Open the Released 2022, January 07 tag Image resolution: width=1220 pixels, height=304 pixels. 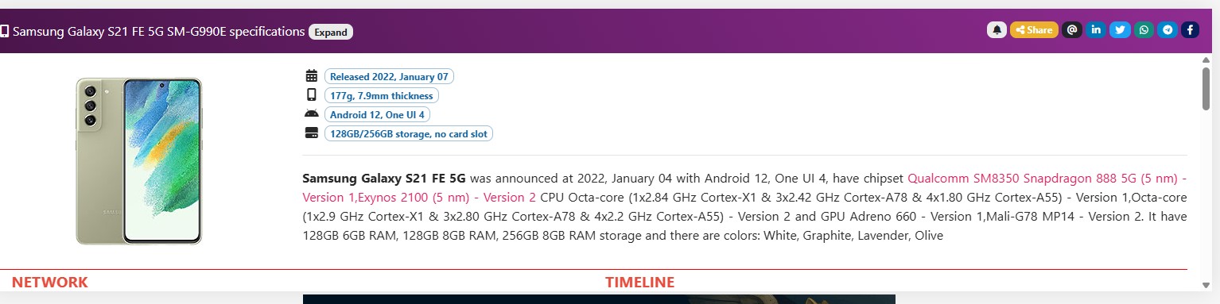click(x=389, y=77)
